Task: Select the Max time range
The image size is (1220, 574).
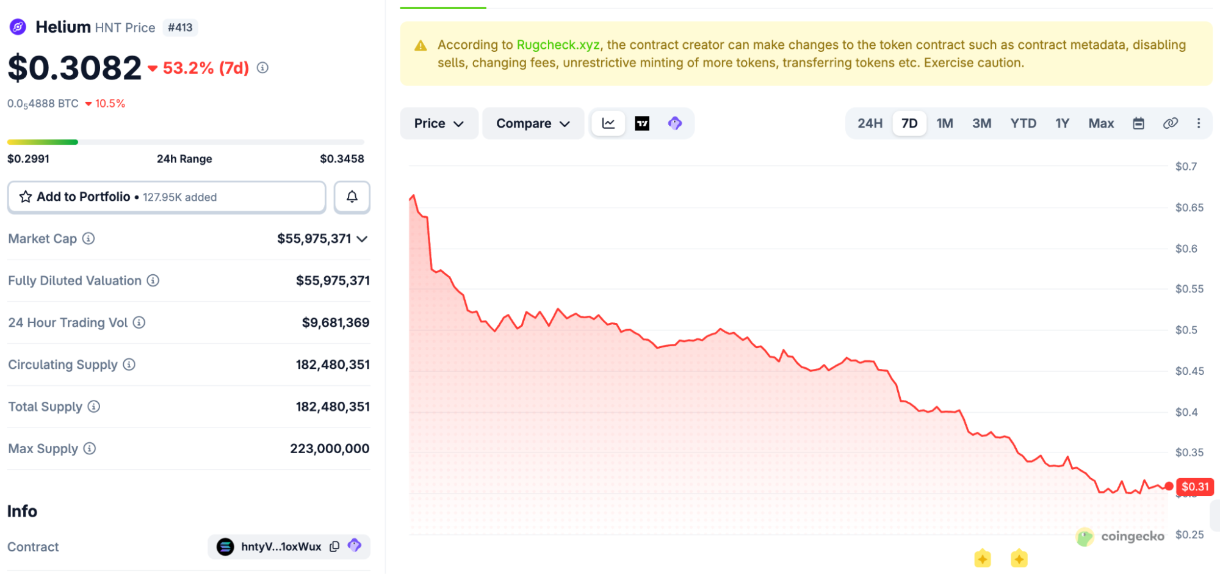Action: 1101,123
